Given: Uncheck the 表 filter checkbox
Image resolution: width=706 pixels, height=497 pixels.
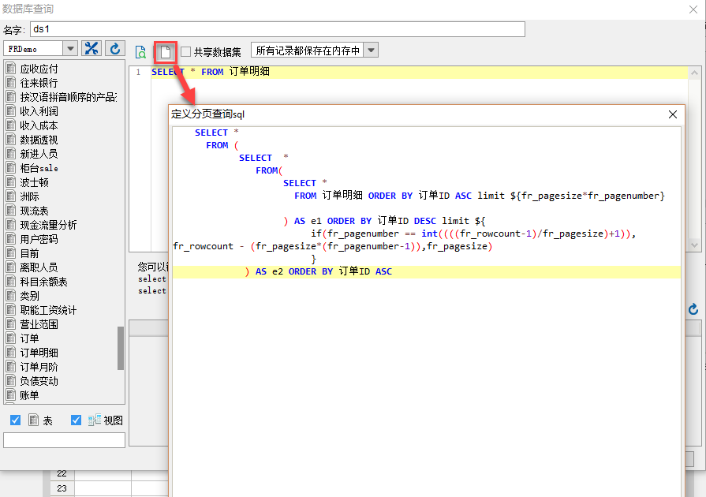Looking at the screenshot, I should tap(15, 420).
